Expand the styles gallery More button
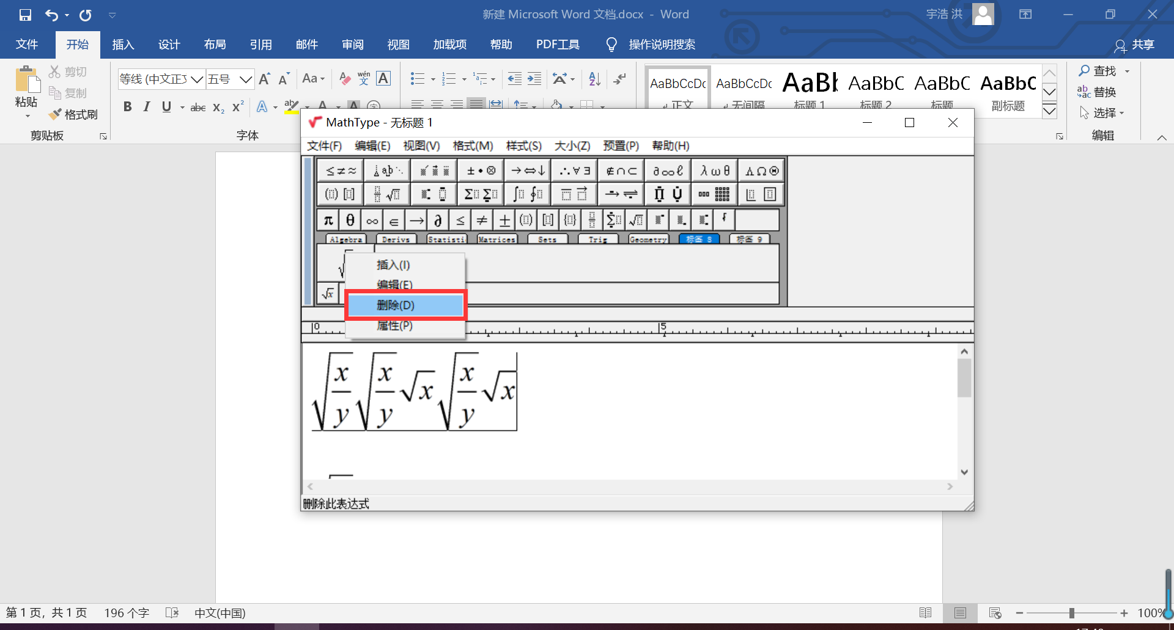The height and width of the screenshot is (630, 1174). [x=1049, y=111]
